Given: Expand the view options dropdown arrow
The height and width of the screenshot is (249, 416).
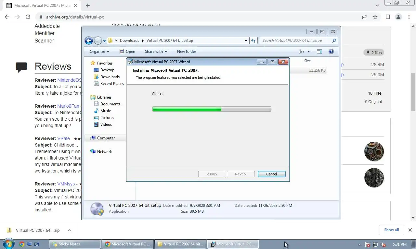Looking at the screenshot, I should 308,52.
